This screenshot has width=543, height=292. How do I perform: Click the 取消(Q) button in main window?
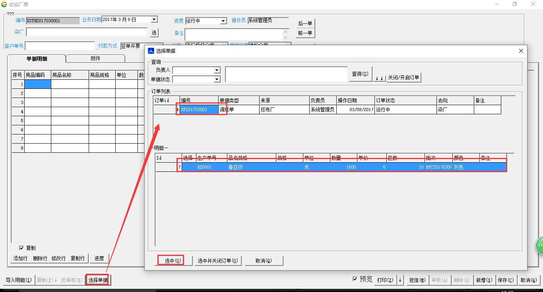click(529, 280)
